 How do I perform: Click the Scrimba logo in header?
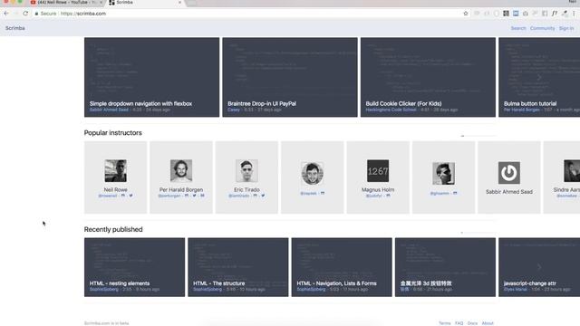[15, 28]
